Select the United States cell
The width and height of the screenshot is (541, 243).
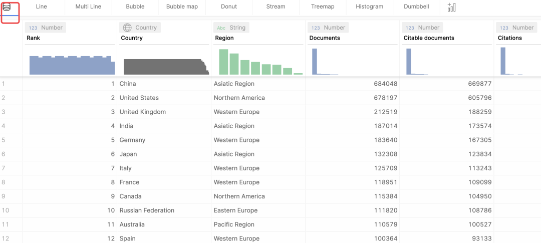coord(164,98)
